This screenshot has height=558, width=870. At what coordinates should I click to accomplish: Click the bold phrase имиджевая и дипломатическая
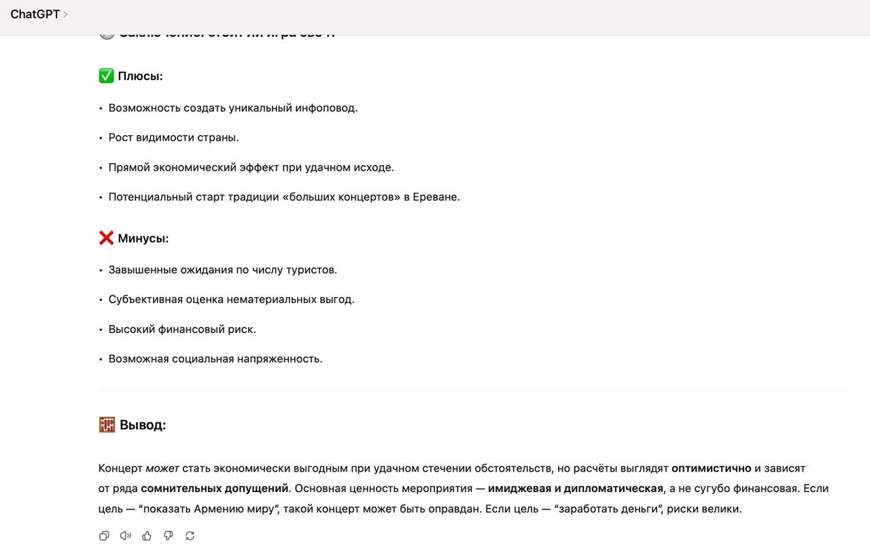(x=575, y=488)
